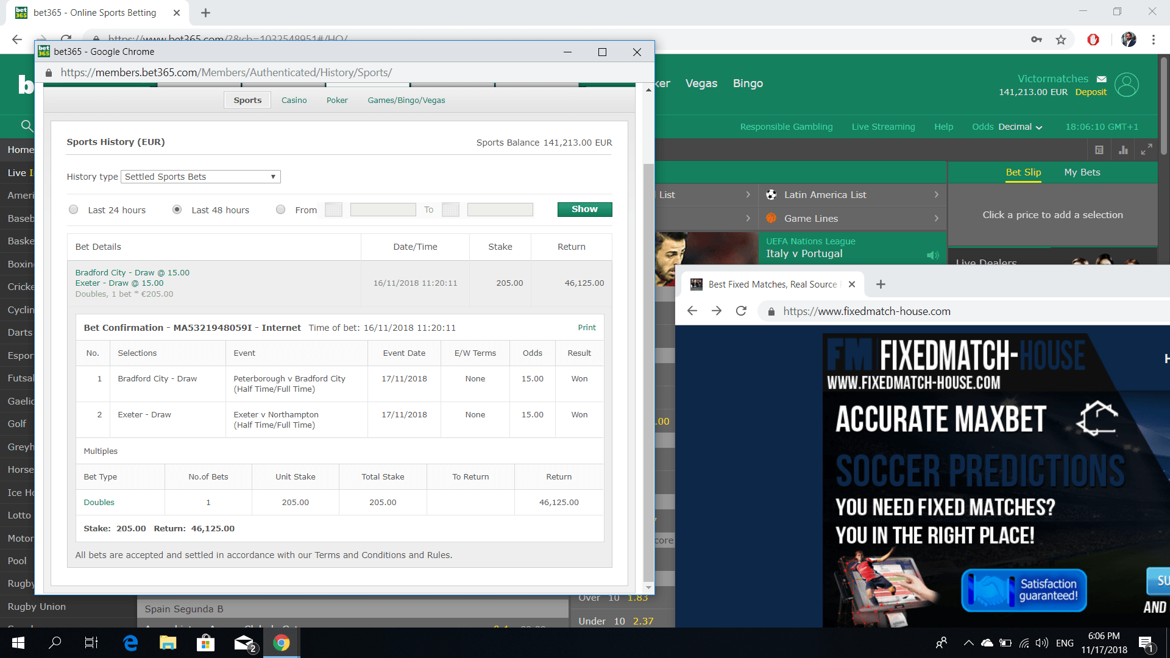Click the Deposit link
The image size is (1170, 658).
coord(1091,92)
